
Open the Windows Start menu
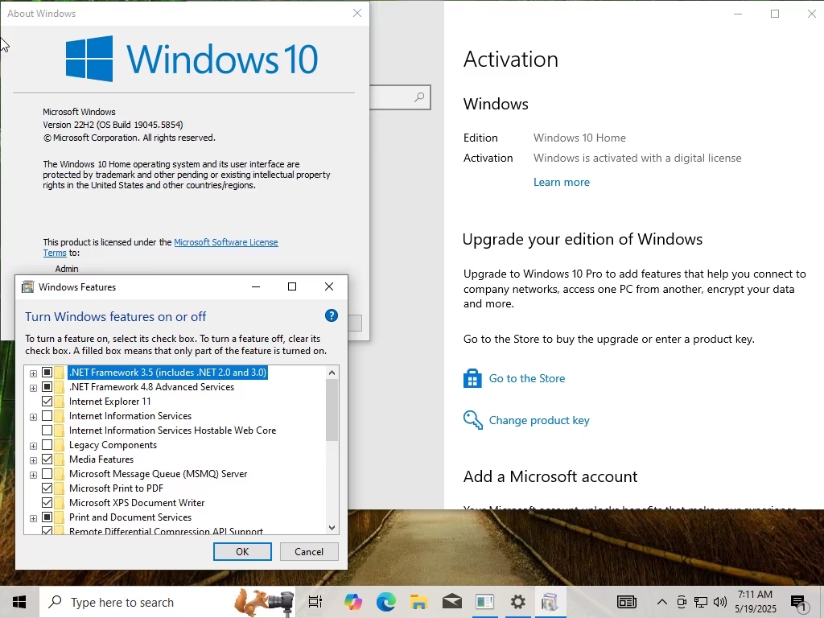(19, 602)
